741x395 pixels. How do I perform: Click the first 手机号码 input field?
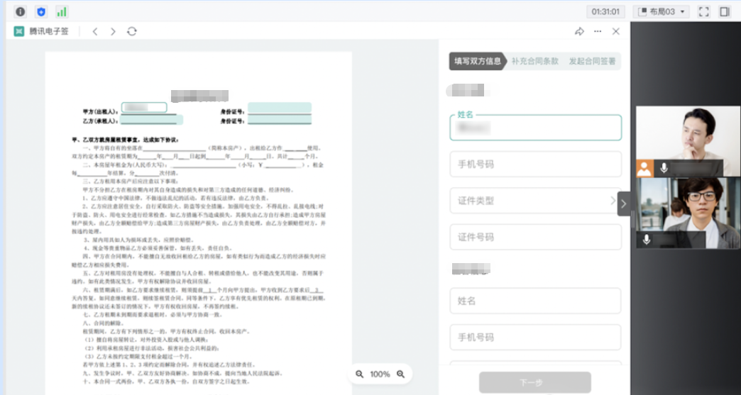pos(535,164)
